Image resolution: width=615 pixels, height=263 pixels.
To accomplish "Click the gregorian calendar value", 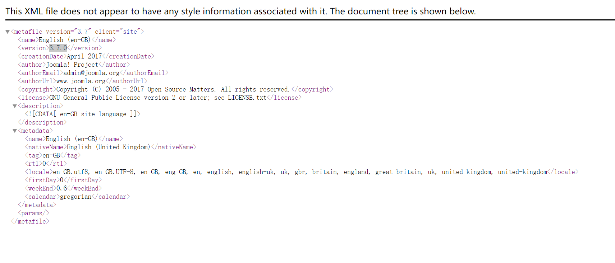I will [x=75, y=197].
